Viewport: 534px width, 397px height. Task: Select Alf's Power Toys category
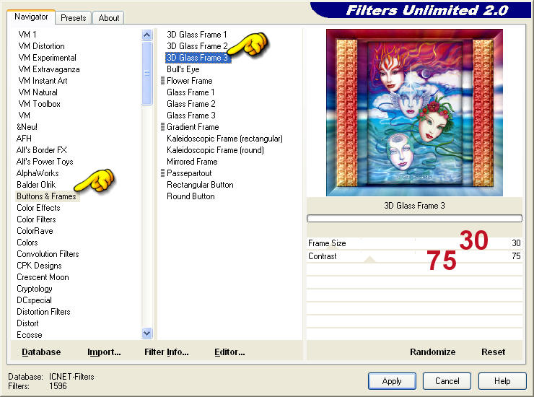45,162
